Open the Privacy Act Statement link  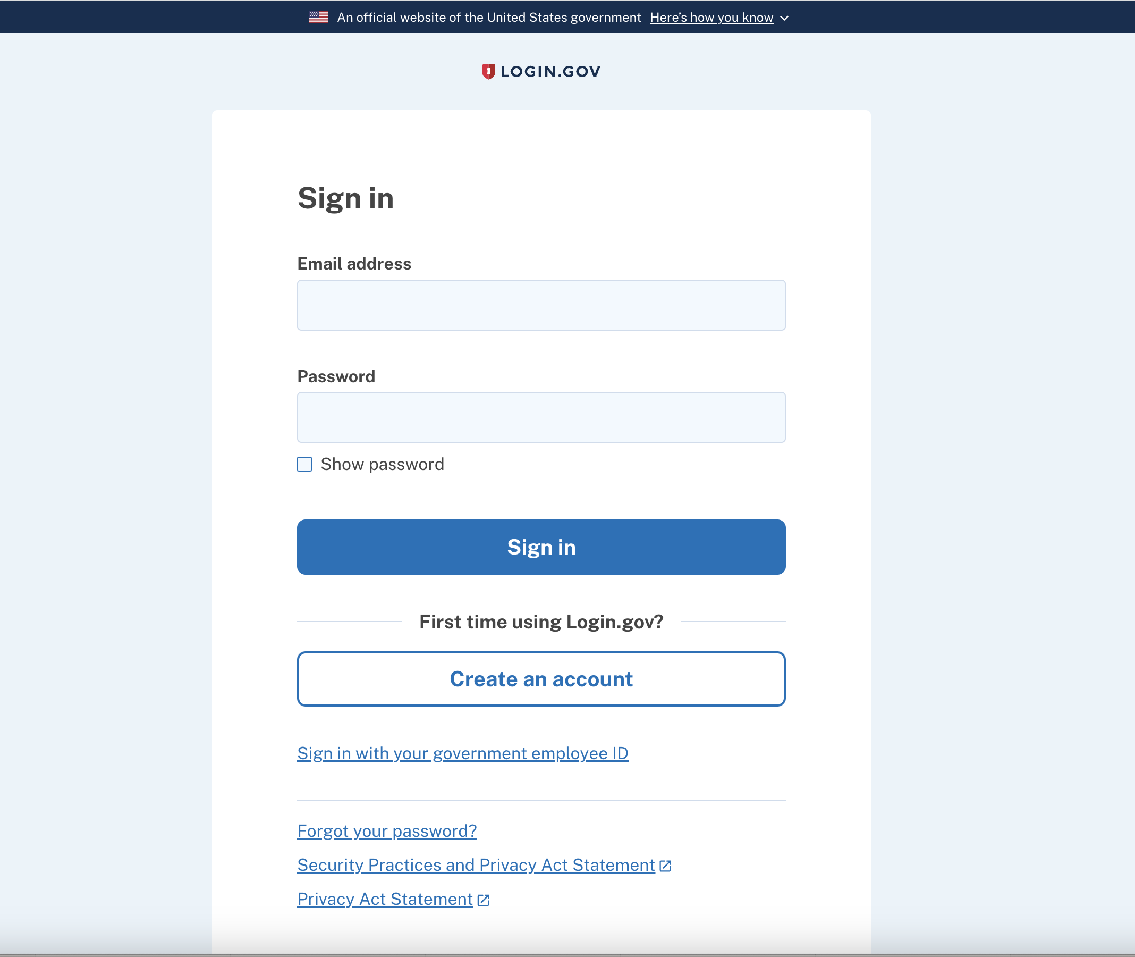click(x=385, y=900)
